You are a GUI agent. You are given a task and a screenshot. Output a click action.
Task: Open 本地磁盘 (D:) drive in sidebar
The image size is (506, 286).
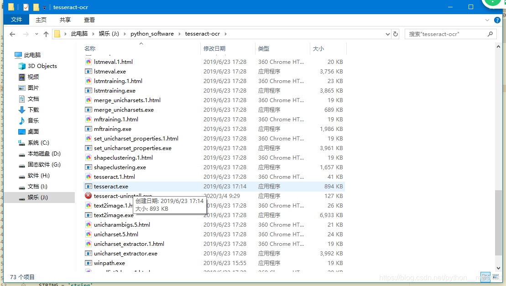tap(39, 153)
